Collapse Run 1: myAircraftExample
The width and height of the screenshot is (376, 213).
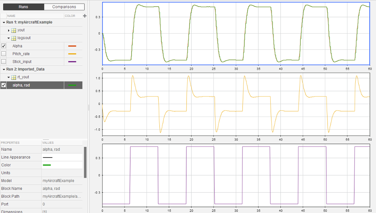tap(4, 22)
